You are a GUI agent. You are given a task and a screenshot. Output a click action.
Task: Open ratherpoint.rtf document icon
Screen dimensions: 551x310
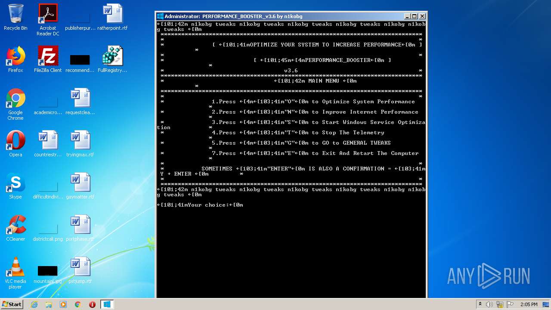click(112, 18)
